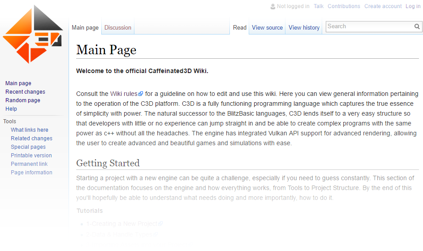Open Recent changes in sidebar
423x251 pixels.
click(x=26, y=92)
